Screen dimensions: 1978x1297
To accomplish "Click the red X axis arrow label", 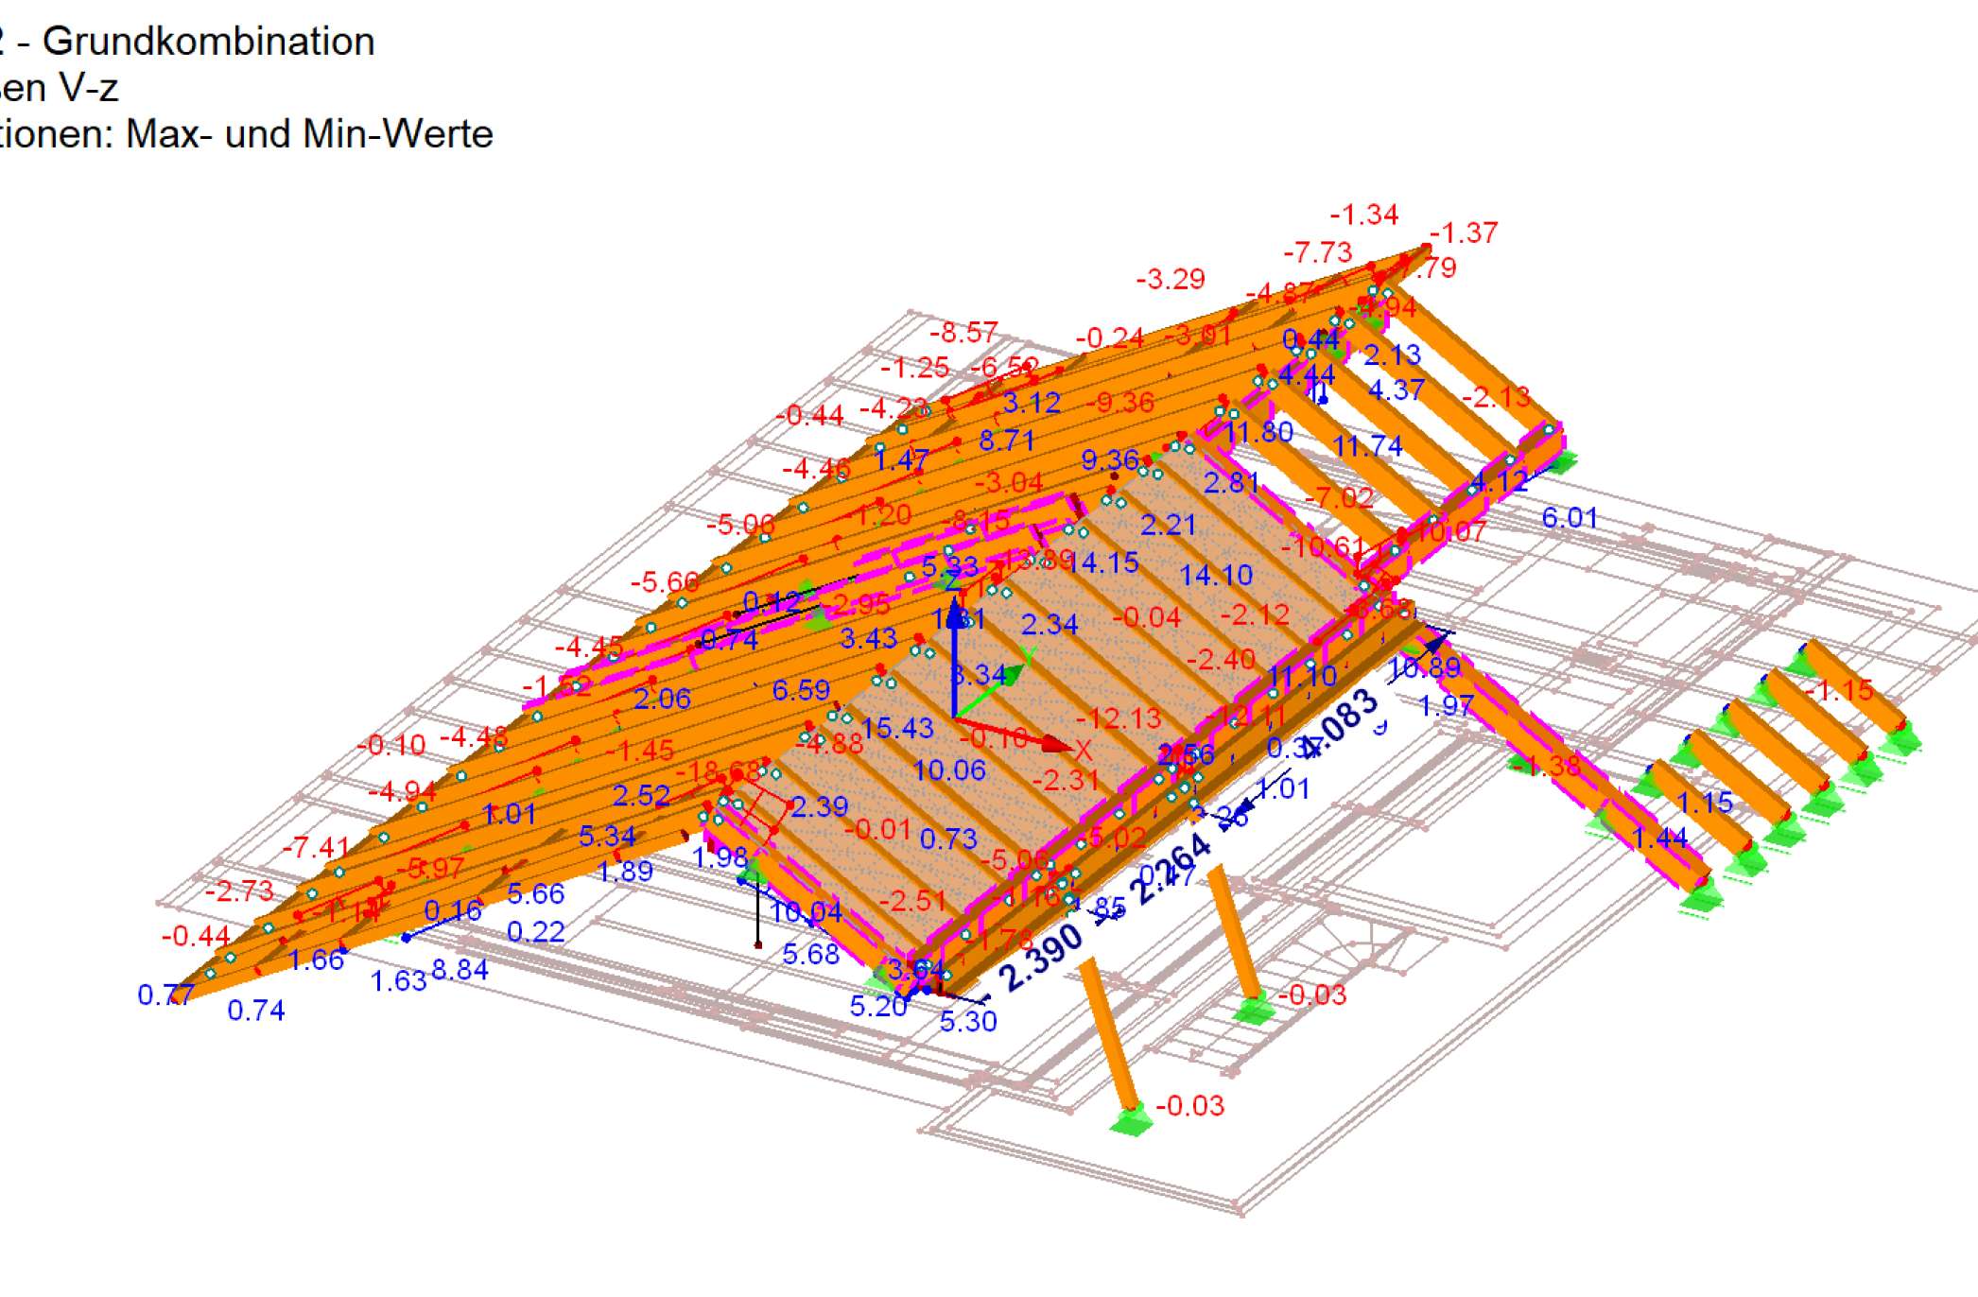I will (1084, 752).
